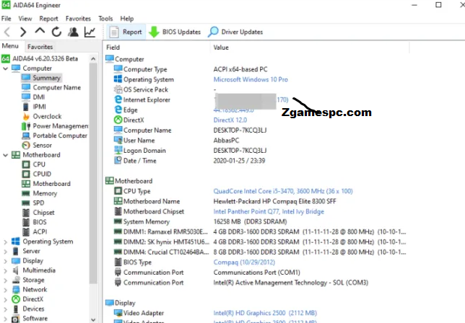This screenshot has height=323, width=465.
Task: Open the Memory tree item icon
Action: pyautogui.click(x=26, y=193)
